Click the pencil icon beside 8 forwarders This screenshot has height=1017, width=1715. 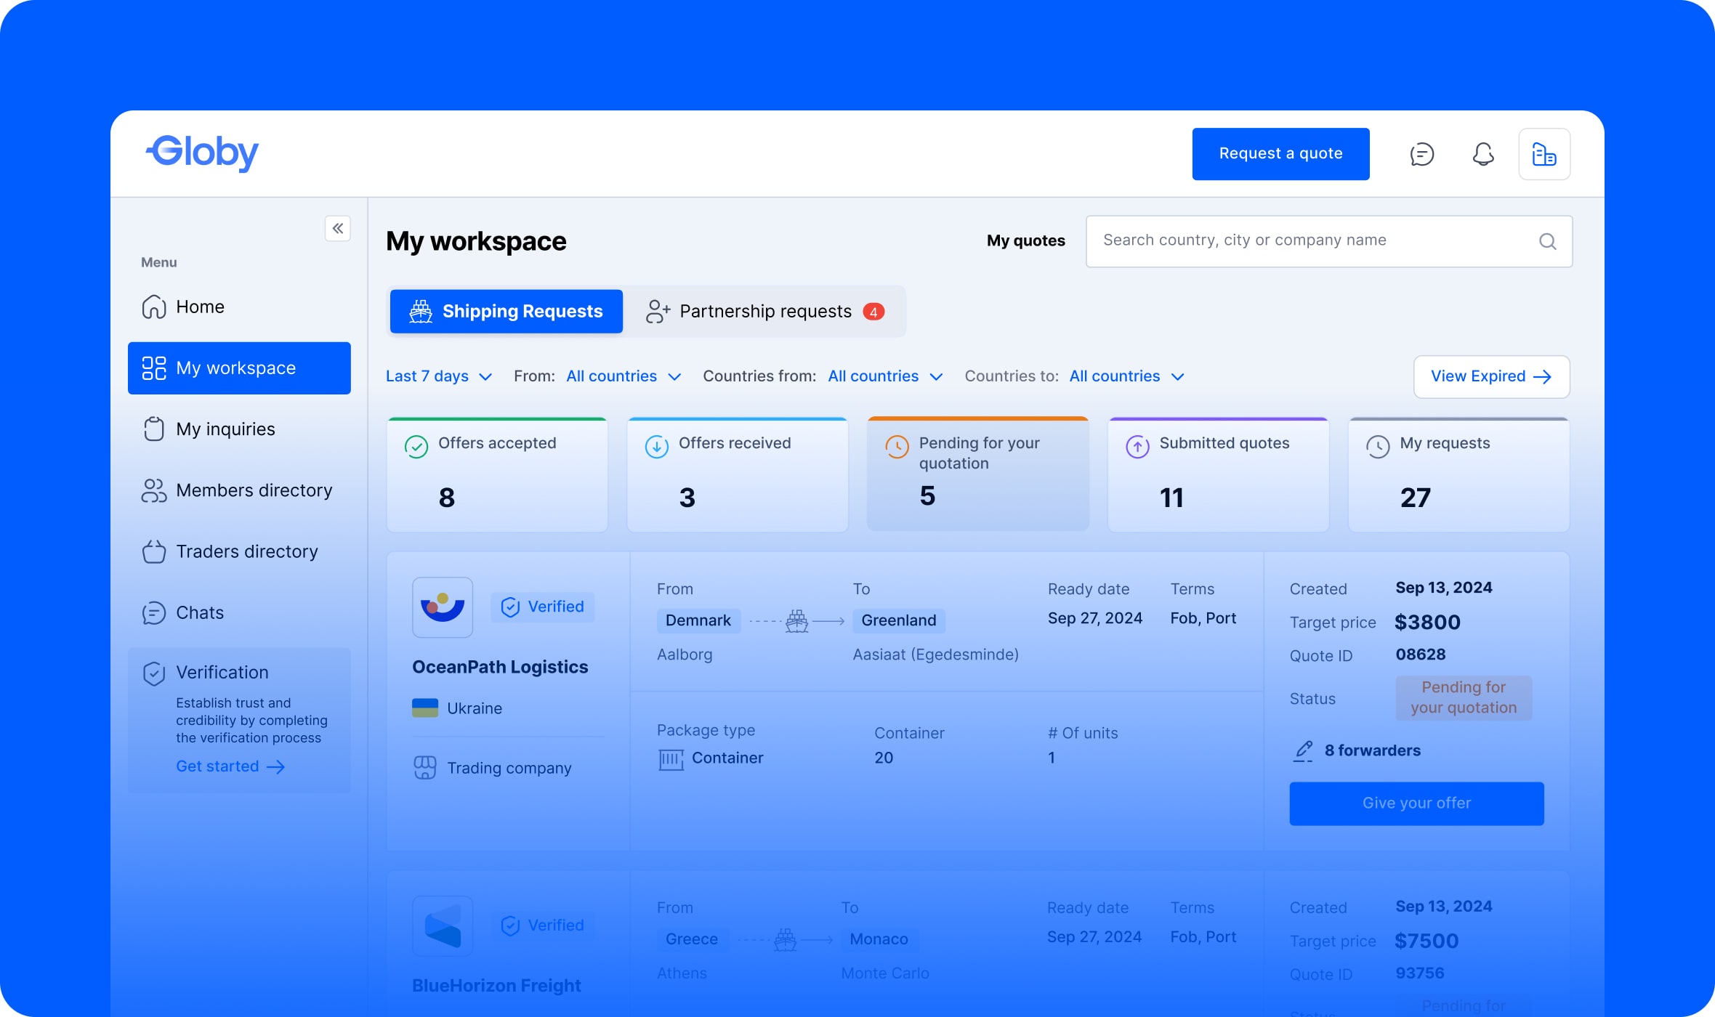click(1303, 751)
